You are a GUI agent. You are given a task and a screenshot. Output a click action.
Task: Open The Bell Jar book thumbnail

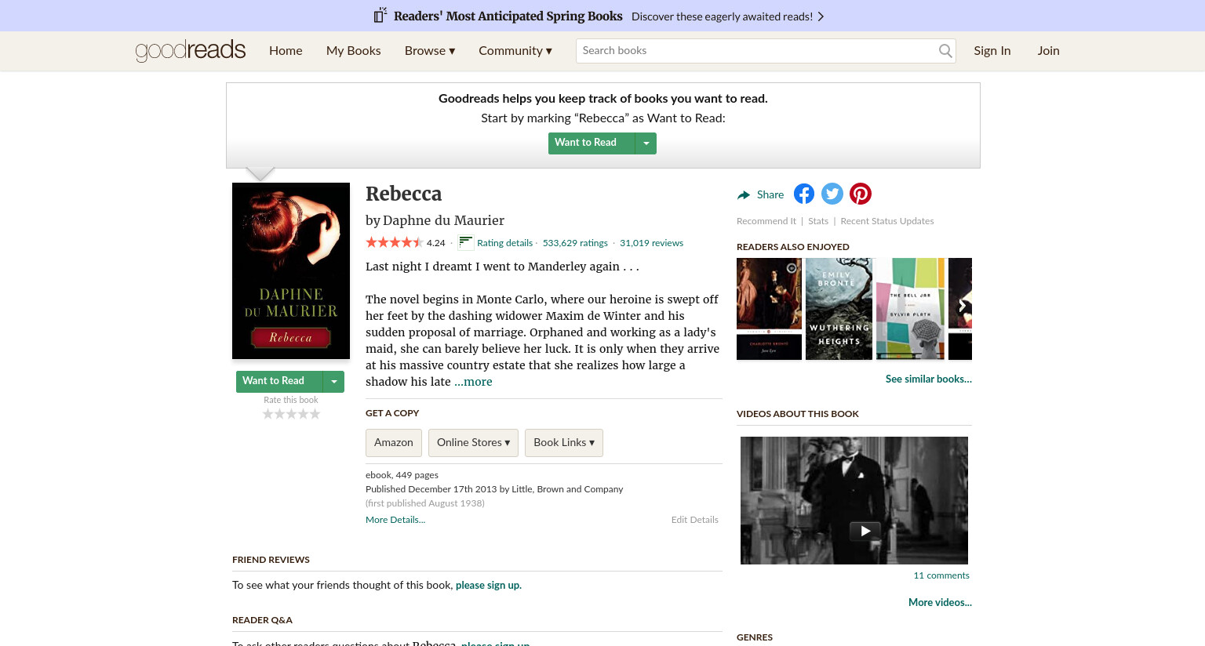coord(910,309)
